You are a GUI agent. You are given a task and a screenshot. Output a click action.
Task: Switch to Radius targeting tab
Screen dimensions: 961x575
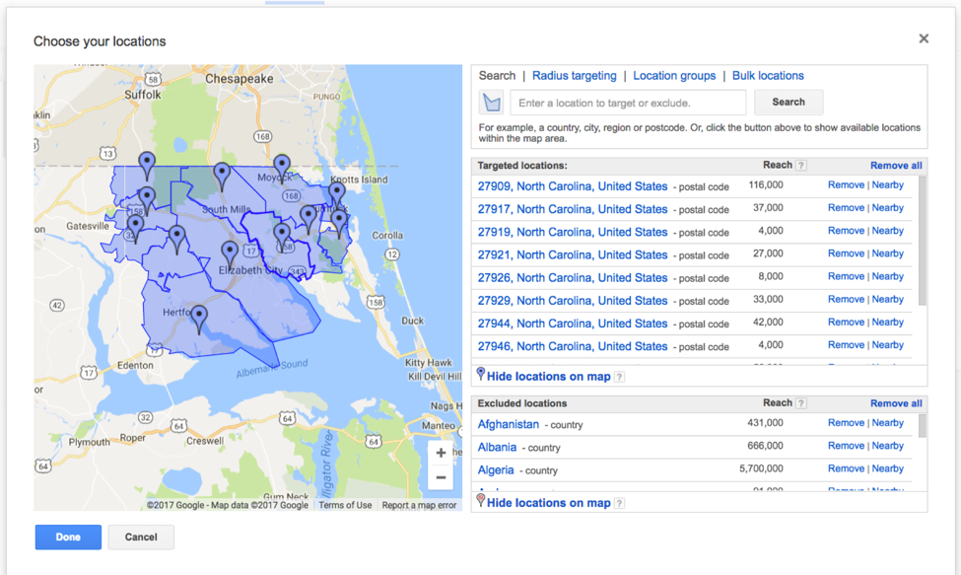pyautogui.click(x=575, y=75)
